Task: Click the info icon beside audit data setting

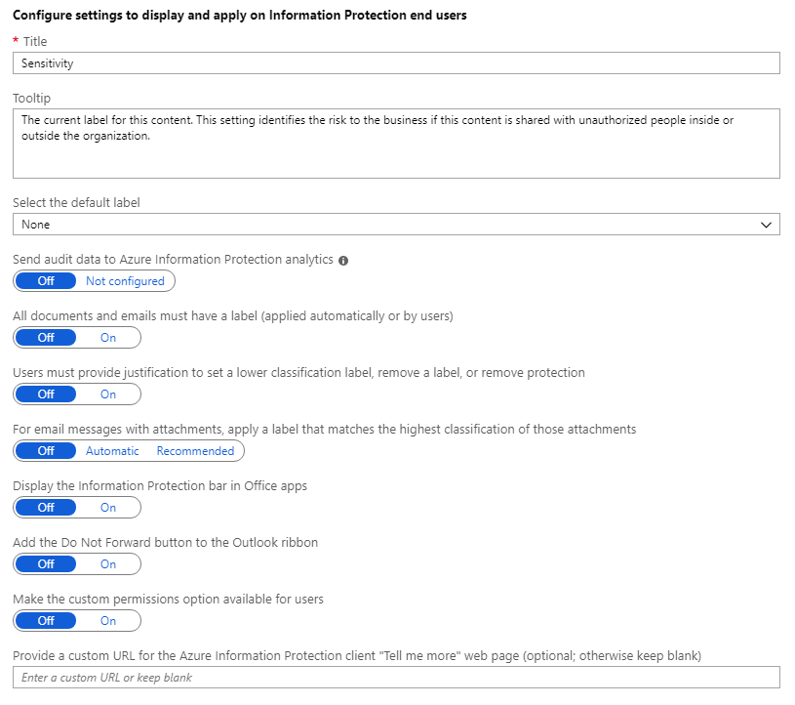Action: (x=343, y=261)
